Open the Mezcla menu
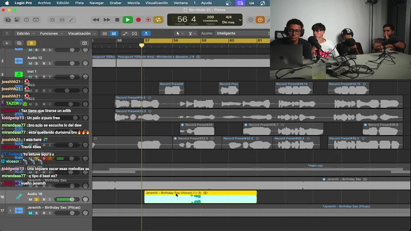The height and width of the screenshot is (231, 411). [x=134, y=3]
